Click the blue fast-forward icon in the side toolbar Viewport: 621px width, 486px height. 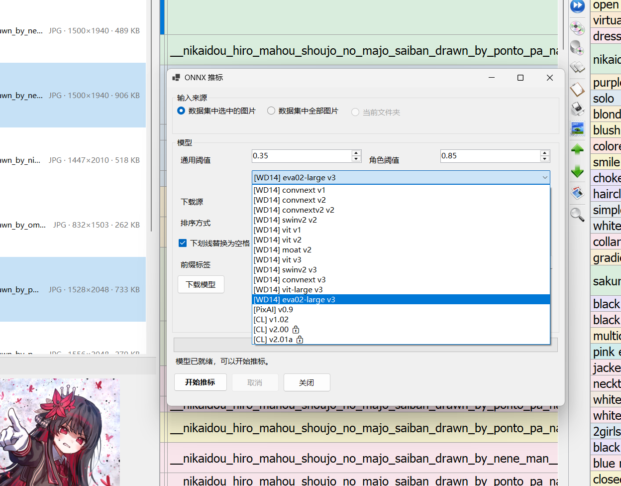click(577, 6)
